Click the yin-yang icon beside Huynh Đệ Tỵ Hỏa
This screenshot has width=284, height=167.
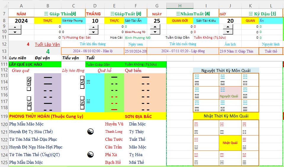pos(90,132)
